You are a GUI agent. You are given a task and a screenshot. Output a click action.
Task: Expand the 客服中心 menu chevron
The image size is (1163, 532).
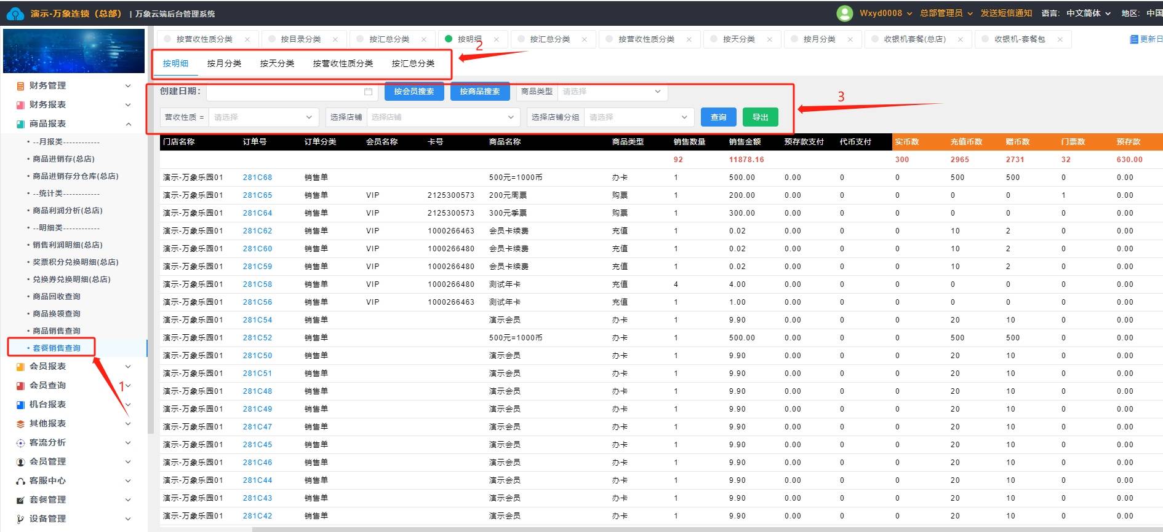tap(128, 481)
